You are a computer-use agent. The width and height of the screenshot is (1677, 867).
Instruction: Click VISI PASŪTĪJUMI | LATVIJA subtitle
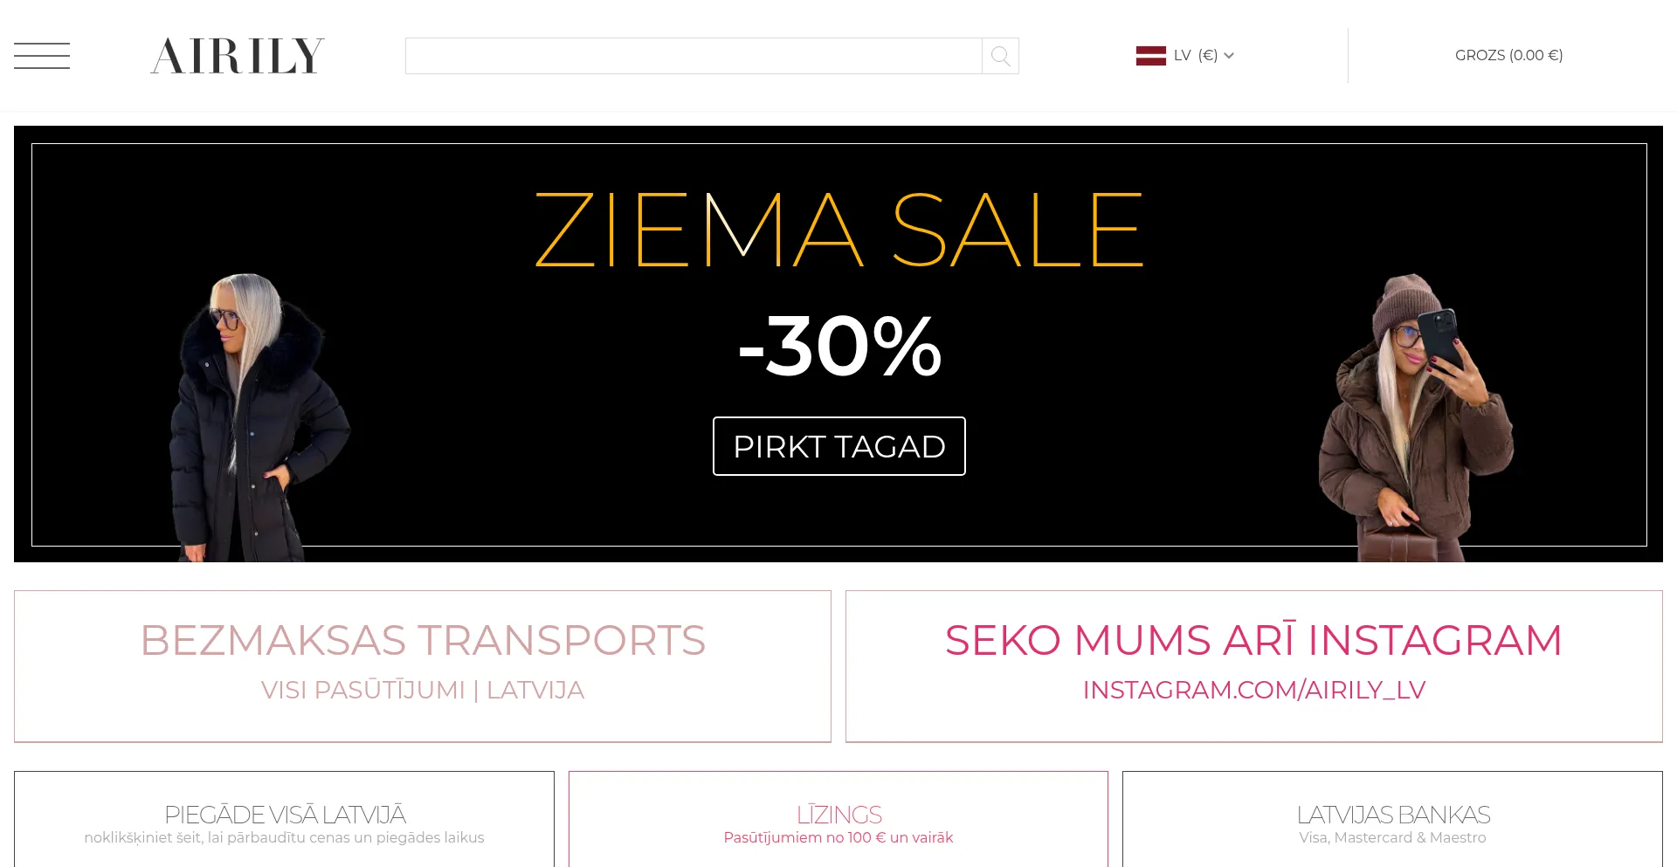(x=423, y=690)
